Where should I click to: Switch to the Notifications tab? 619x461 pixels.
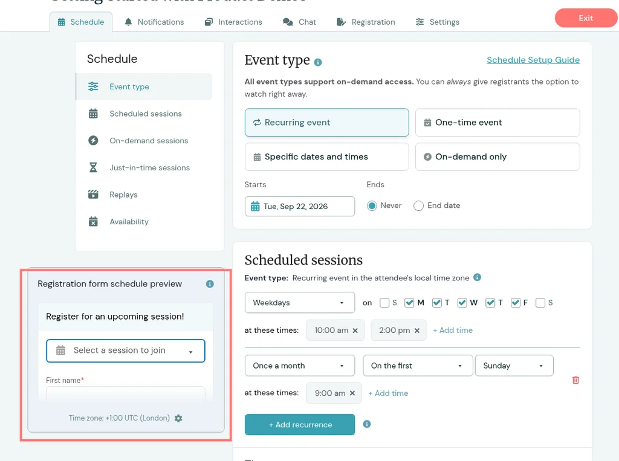(154, 22)
